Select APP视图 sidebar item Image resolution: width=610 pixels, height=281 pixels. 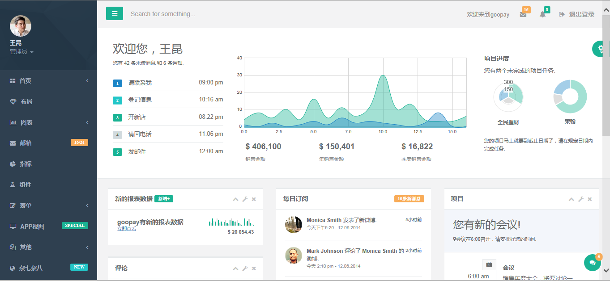32,226
